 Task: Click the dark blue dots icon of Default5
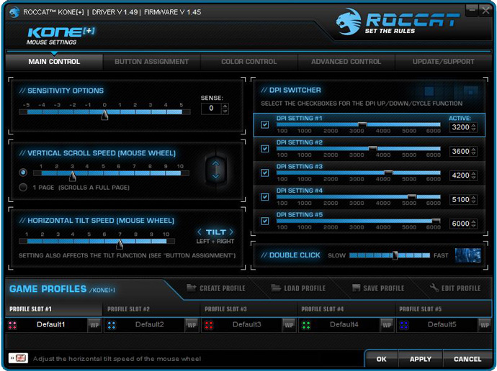(x=404, y=325)
